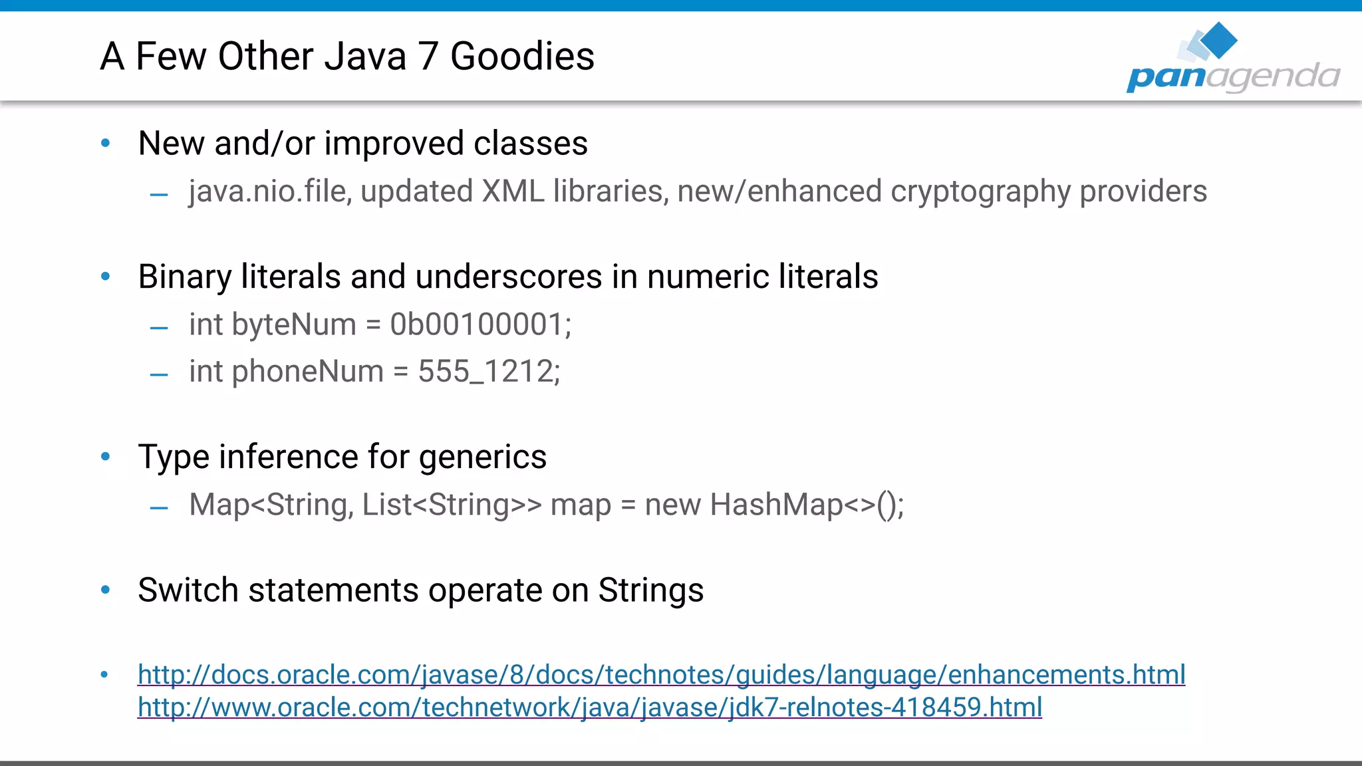The height and width of the screenshot is (766, 1362).
Task: Click the blue diamond logo icon
Action: (1218, 40)
